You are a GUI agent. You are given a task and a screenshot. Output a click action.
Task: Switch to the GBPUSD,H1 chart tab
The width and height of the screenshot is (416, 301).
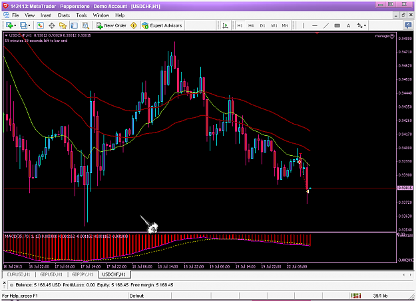[51, 274]
